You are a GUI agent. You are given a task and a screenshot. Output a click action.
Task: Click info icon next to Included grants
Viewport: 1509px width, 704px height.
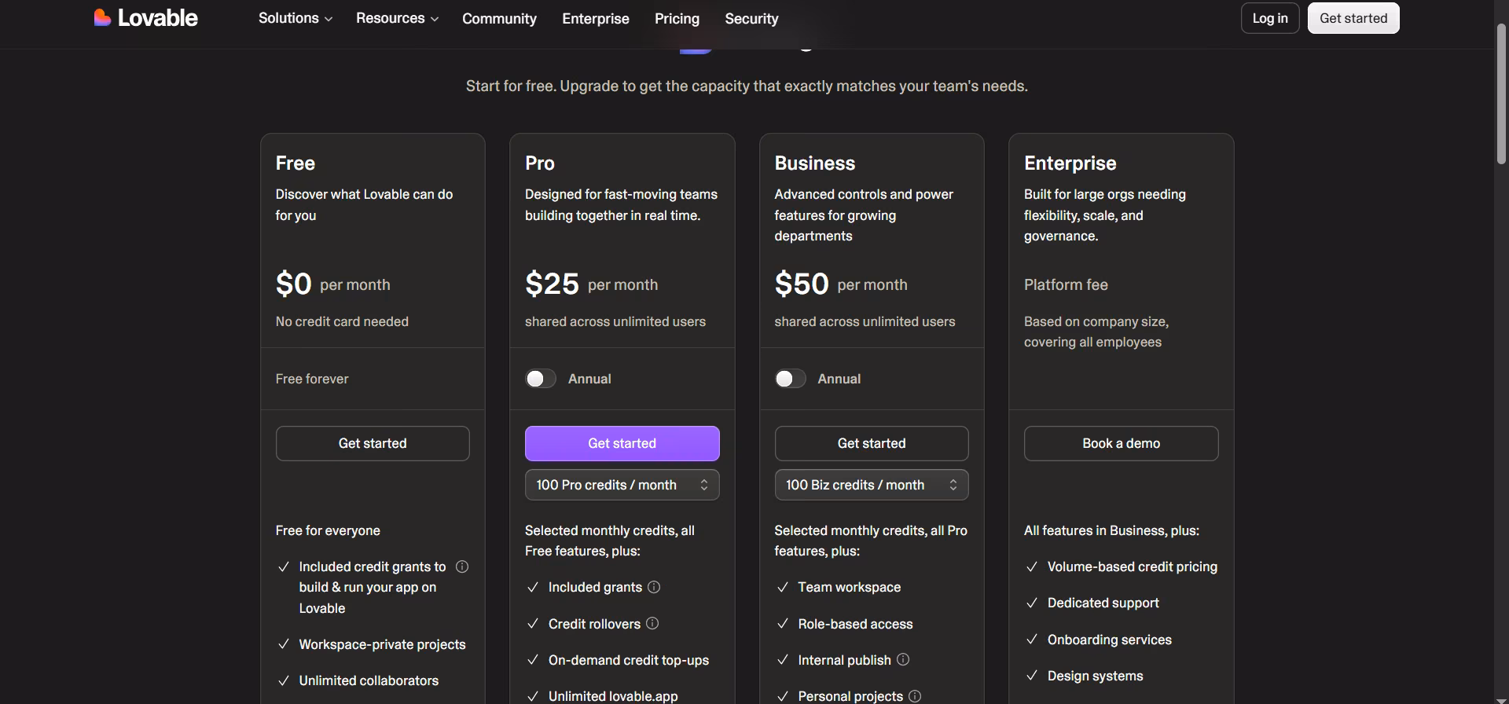click(654, 587)
